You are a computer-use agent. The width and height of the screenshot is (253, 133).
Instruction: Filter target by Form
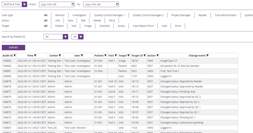[x=178, y=26]
